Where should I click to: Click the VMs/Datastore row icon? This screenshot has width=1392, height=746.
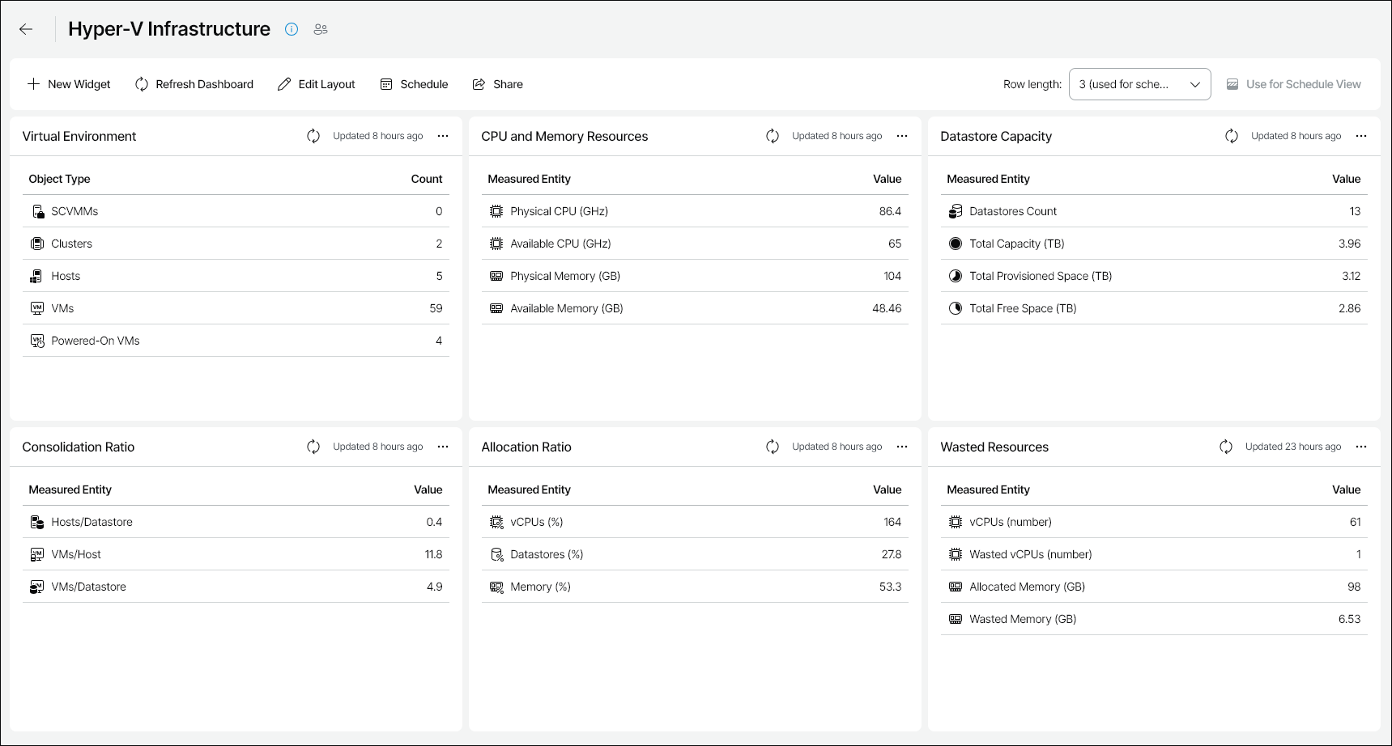(37, 587)
